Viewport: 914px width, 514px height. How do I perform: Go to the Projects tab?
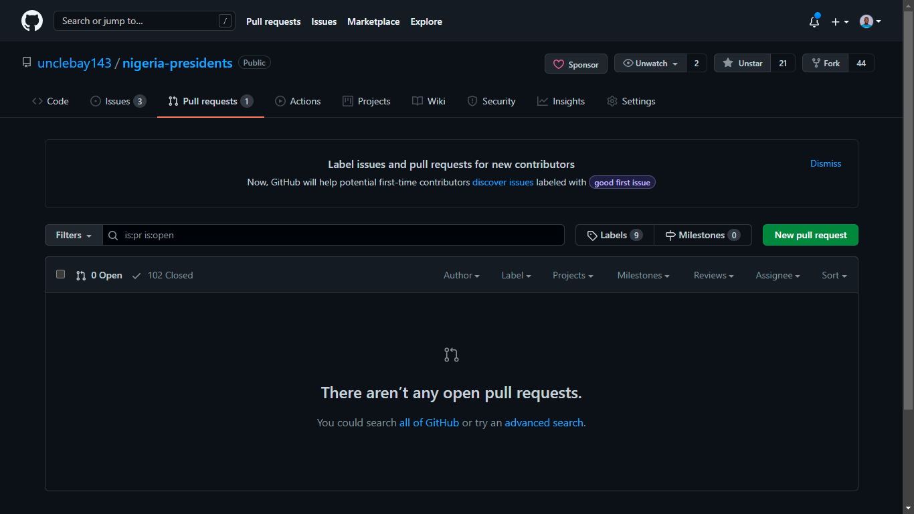pyautogui.click(x=367, y=101)
